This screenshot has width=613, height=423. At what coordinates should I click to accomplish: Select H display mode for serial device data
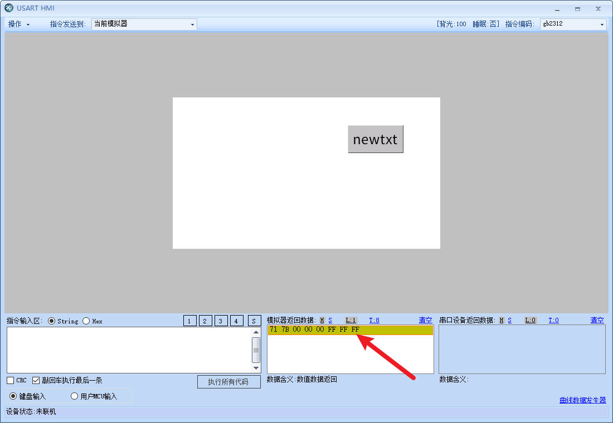501,320
